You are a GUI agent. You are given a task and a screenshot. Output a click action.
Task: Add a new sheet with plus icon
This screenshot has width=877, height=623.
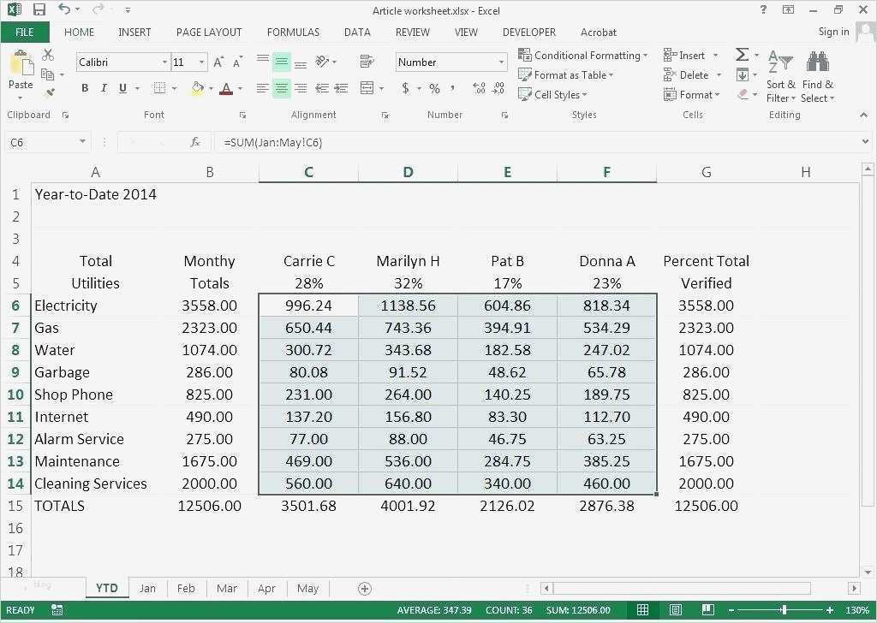(364, 589)
